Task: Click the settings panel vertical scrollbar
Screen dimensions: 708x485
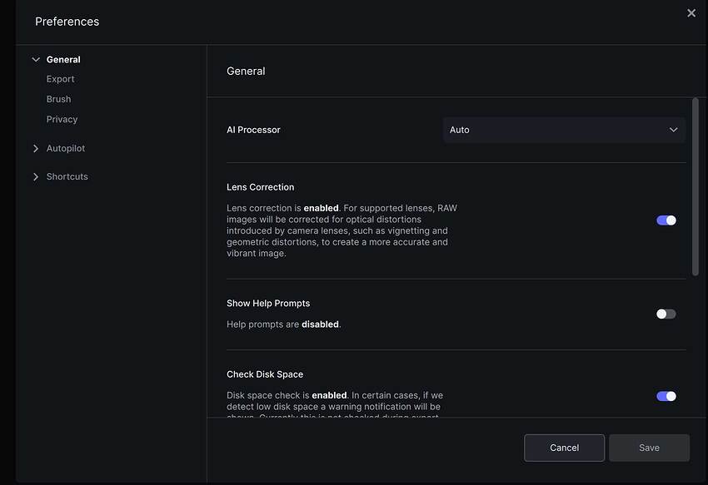Action: coord(696,187)
